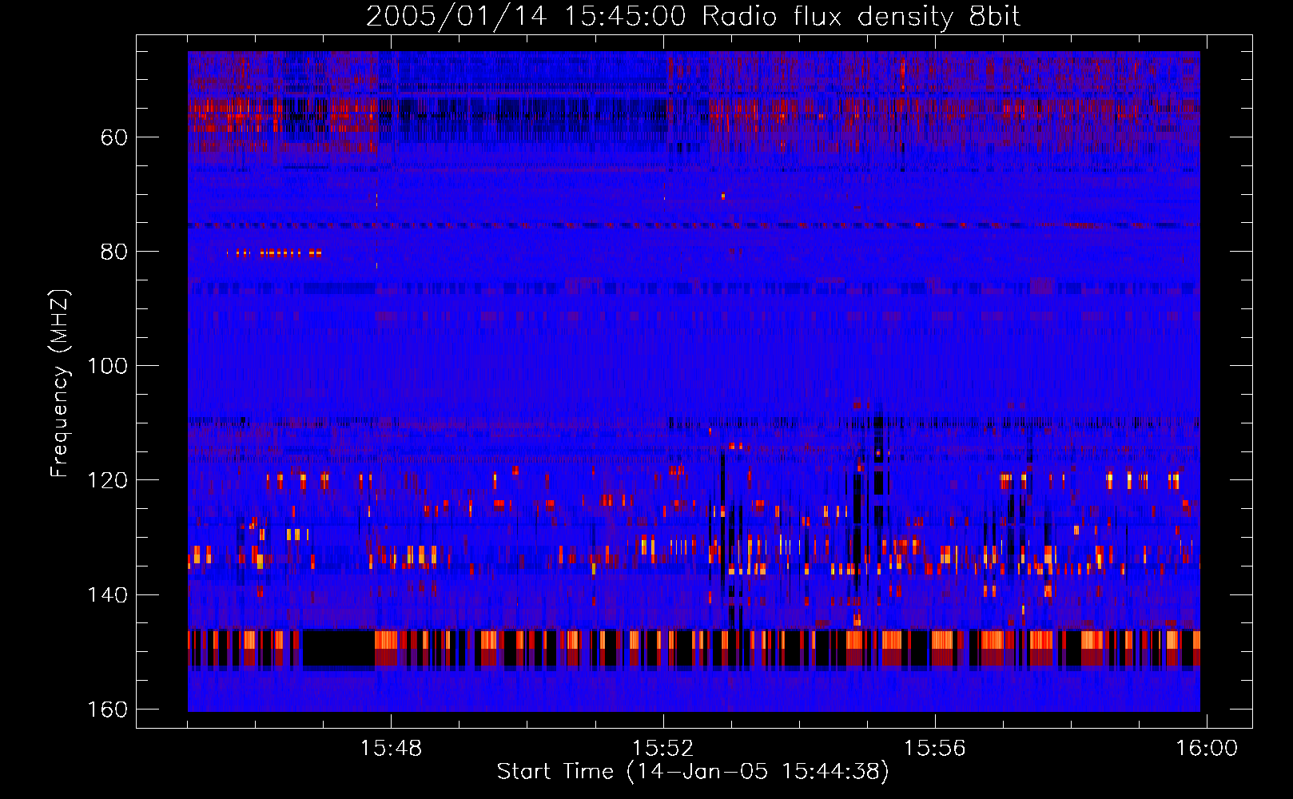1293x799 pixels.
Task: Click the 60 frequency tick label
Action: pos(114,137)
